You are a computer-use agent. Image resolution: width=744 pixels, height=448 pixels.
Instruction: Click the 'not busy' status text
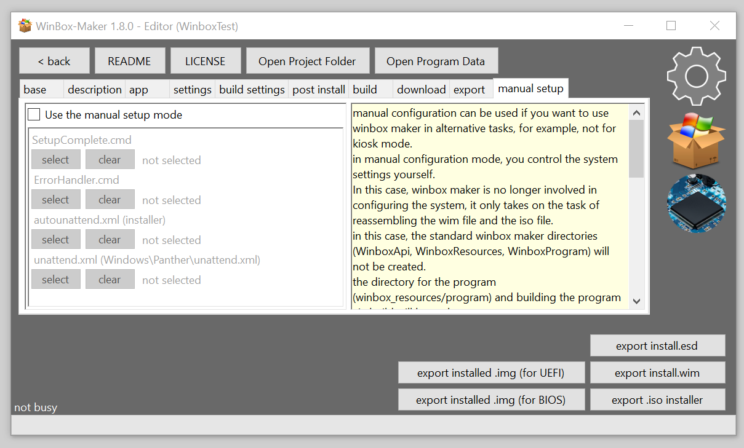36,407
